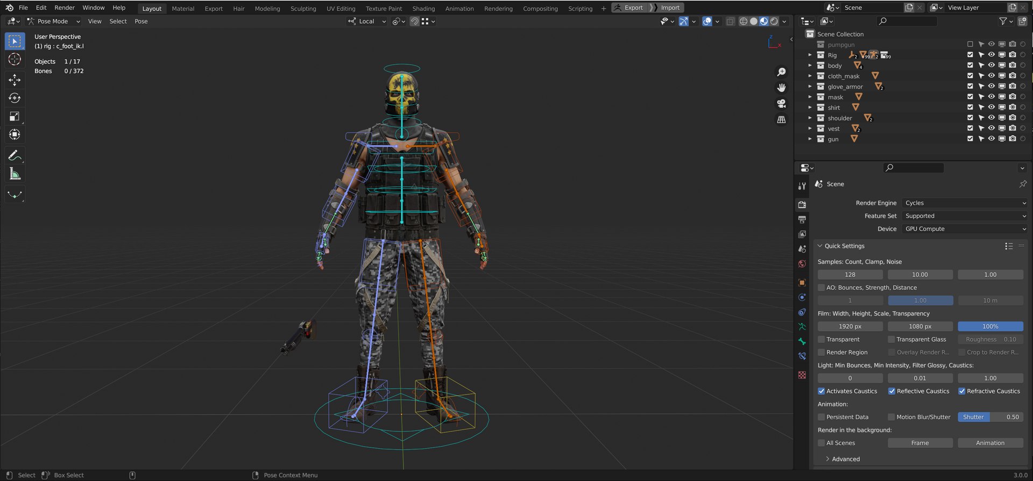Switch perspective/orthographic grid icon

coord(781,119)
